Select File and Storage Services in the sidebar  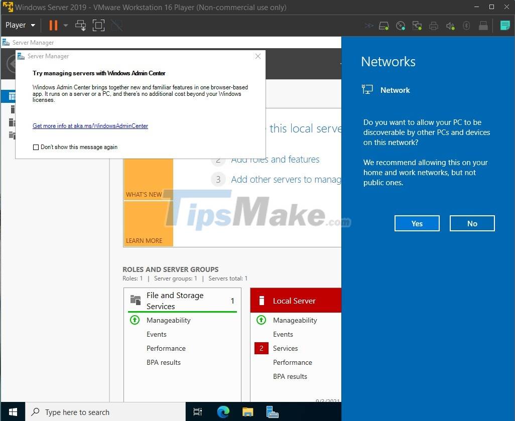[x=11, y=135]
